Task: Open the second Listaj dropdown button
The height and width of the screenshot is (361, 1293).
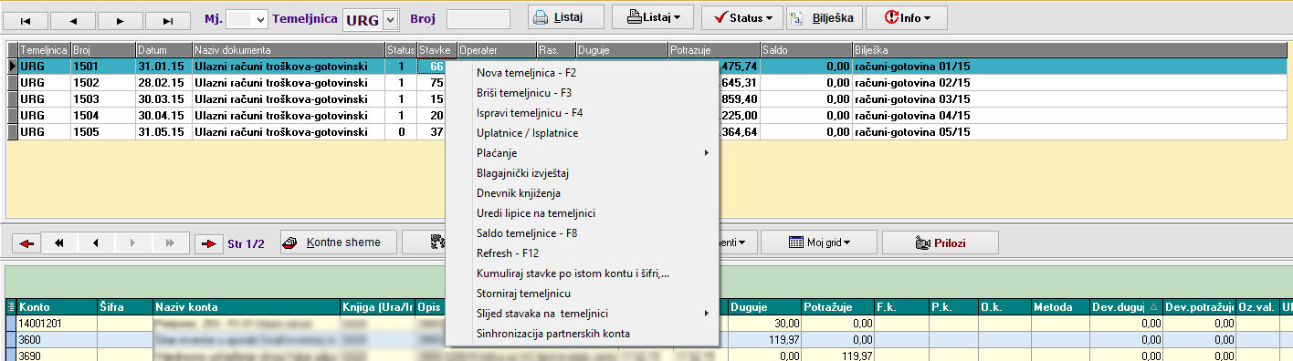Action: click(653, 17)
